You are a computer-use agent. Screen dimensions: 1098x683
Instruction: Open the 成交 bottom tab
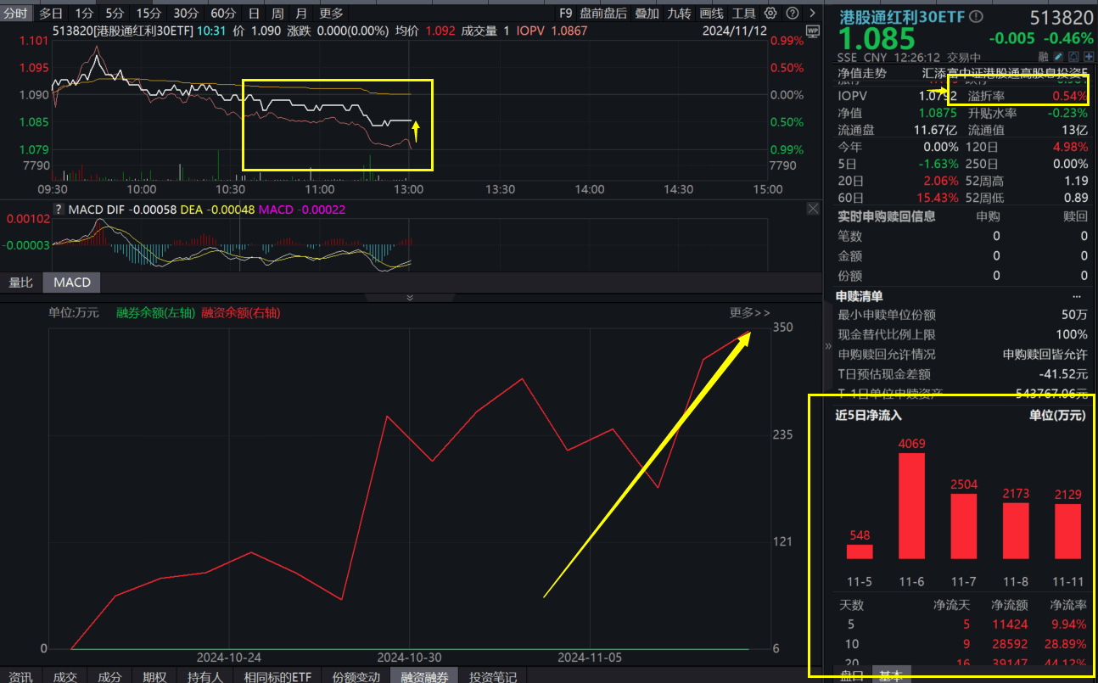click(65, 676)
